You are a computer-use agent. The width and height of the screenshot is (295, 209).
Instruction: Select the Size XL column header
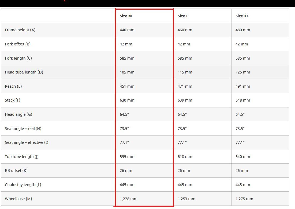point(242,16)
